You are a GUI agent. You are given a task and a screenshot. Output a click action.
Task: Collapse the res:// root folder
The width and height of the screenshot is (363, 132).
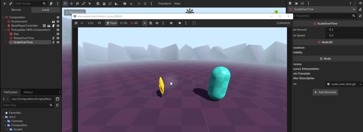[x=3, y=117]
